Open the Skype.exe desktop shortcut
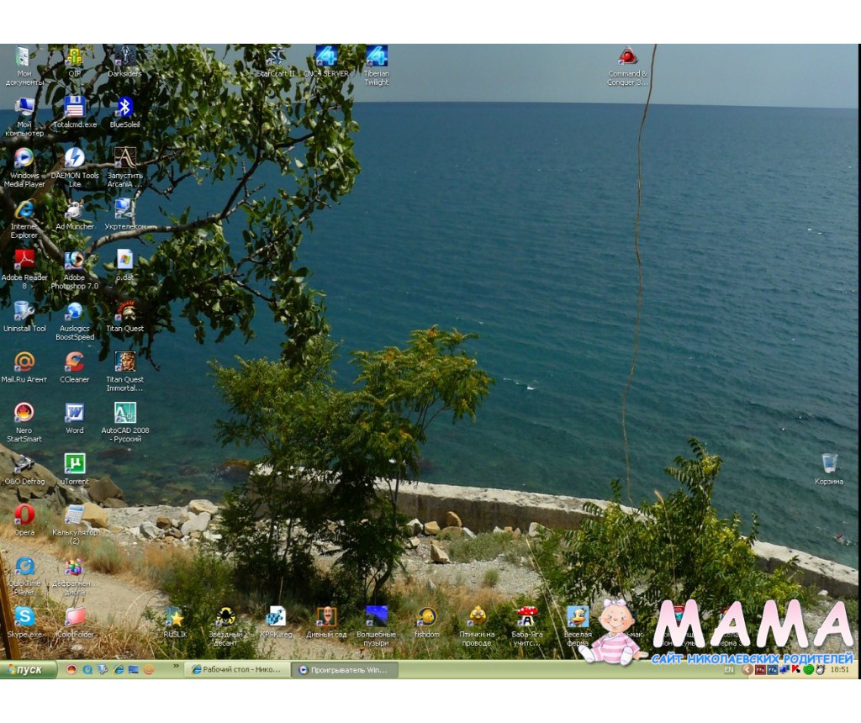 (24, 617)
